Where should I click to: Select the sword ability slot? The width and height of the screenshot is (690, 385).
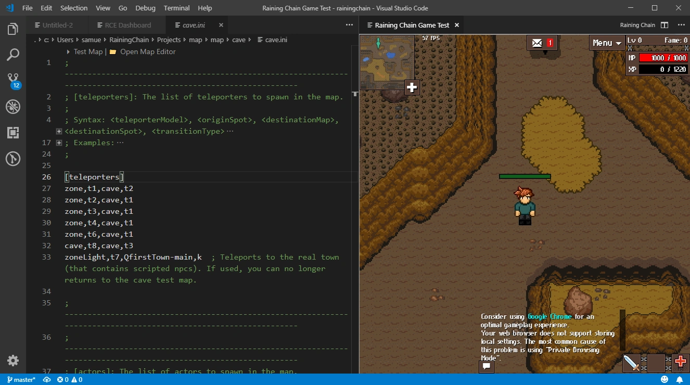[x=632, y=363]
